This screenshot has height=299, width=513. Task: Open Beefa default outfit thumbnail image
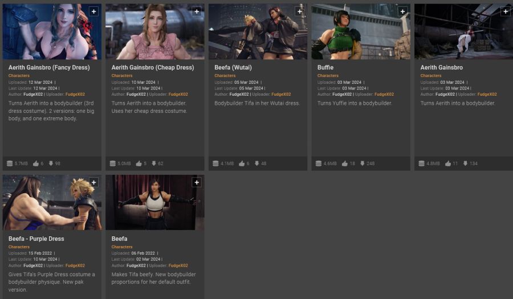pos(155,203)
